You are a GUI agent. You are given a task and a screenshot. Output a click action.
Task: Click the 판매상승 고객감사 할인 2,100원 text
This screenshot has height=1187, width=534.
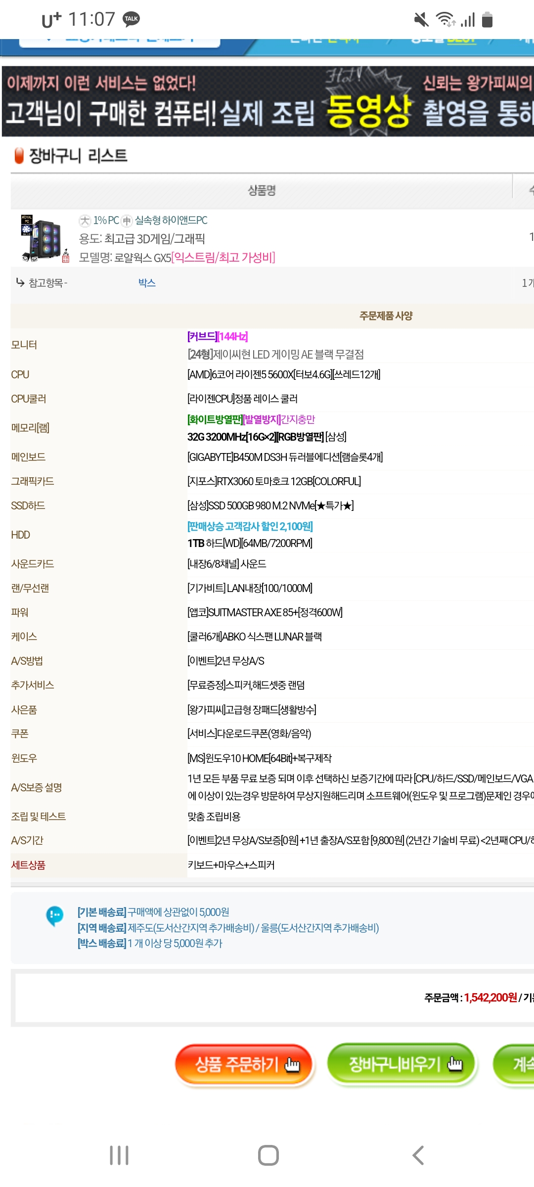pos(250,526)
